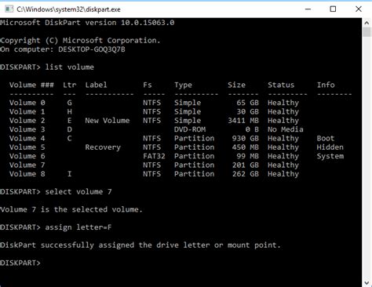The image size is (372, 287).
Task: Click 'DVD-ROM' type entry
Action: [x=190, y=129]
